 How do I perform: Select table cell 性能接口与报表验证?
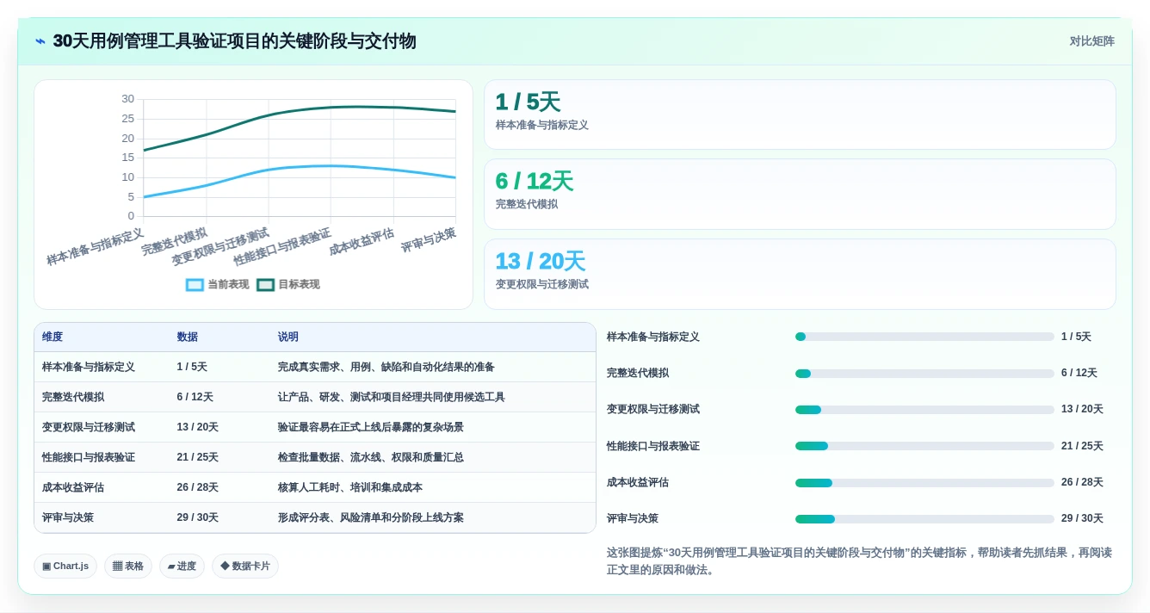pyautogui.click(x=89, y=457)
